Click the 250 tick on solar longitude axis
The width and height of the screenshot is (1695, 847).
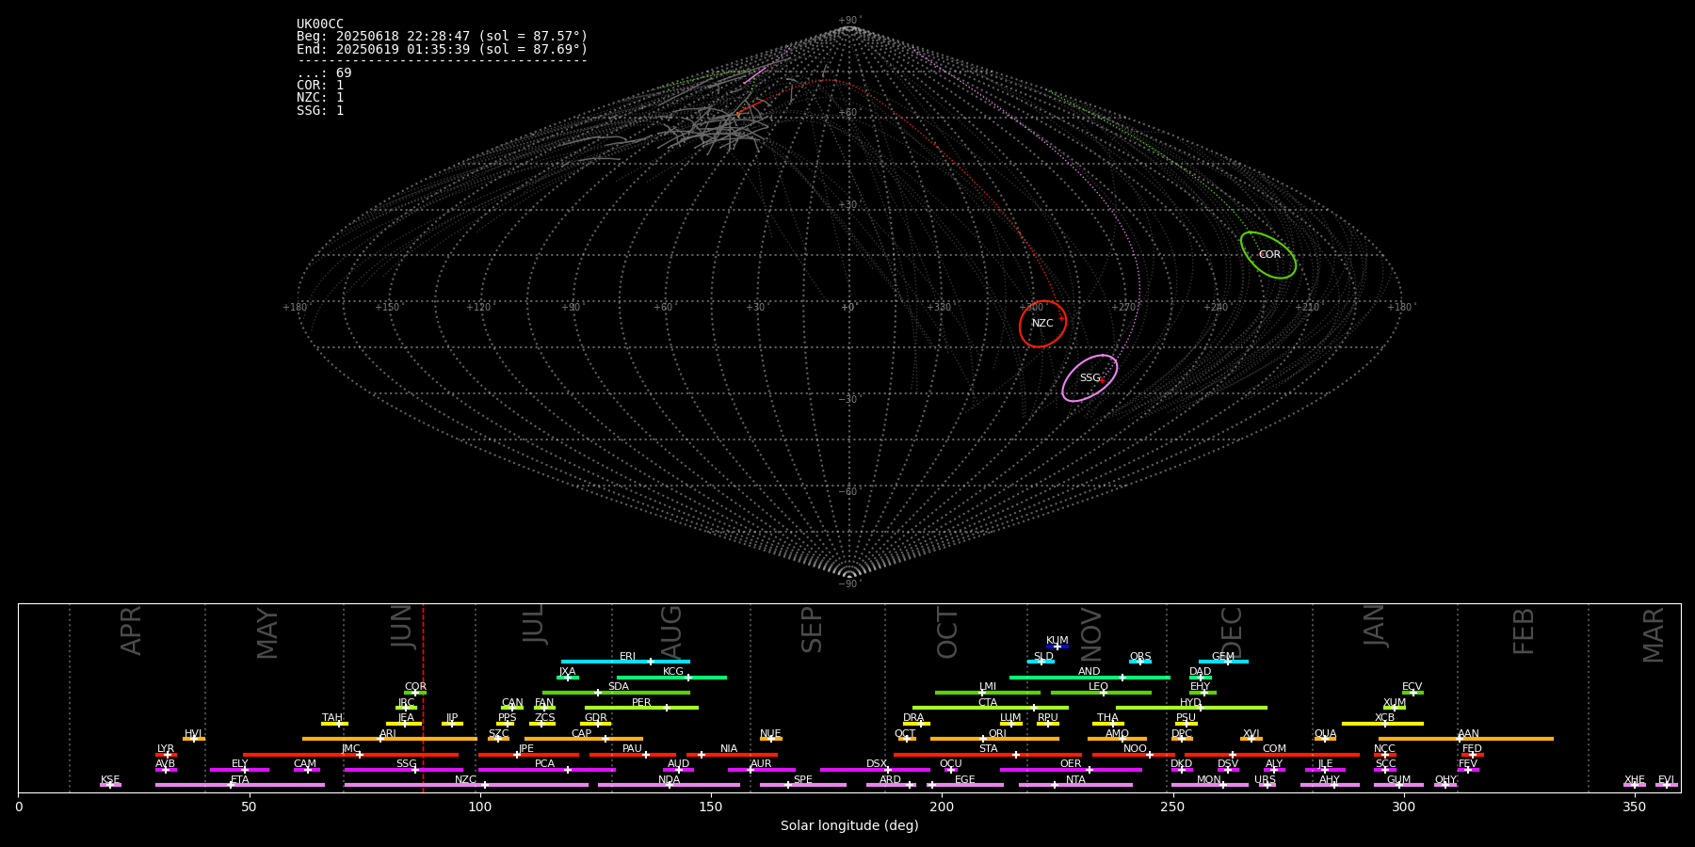coord(1172,807)
